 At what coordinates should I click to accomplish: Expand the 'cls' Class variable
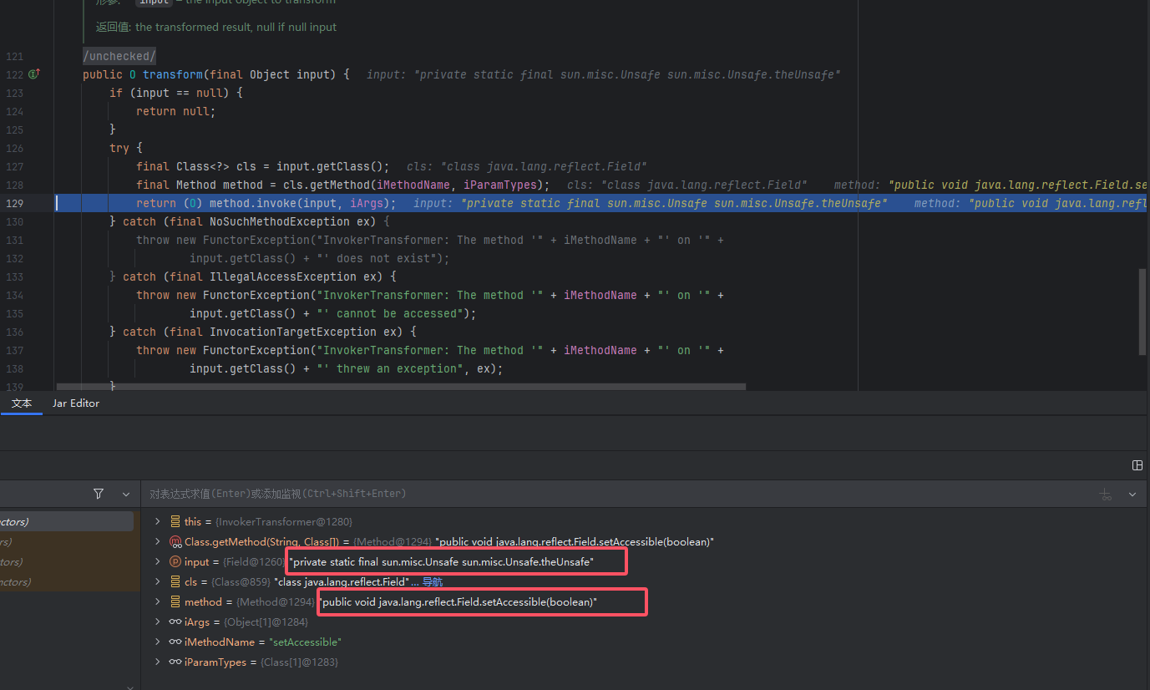(157, 581)
